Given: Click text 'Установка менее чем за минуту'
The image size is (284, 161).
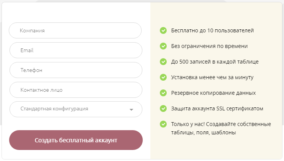Looking at the screenshot, I should tap(212, 77).
